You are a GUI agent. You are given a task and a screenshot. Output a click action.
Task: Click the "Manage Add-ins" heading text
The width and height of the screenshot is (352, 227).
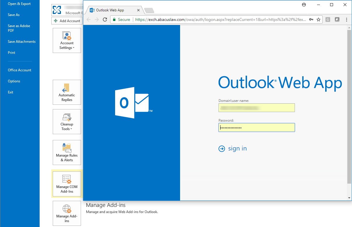[106, 205]
